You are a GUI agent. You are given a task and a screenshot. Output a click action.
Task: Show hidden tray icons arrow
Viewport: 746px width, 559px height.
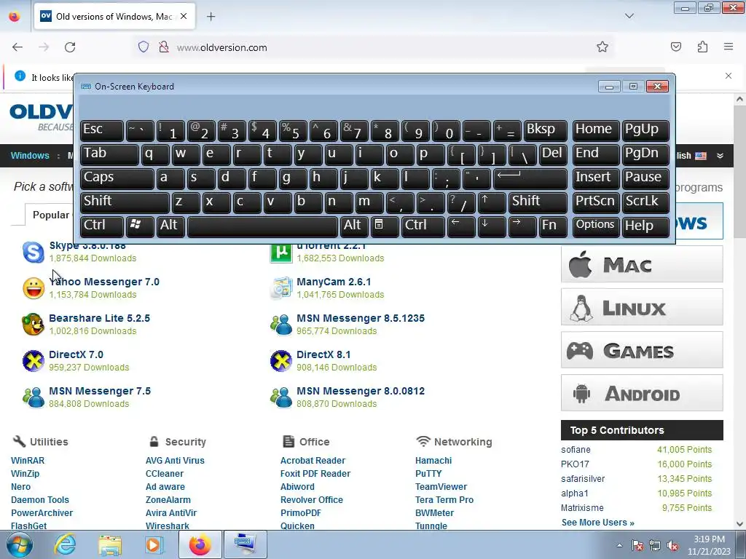(619, 545)
